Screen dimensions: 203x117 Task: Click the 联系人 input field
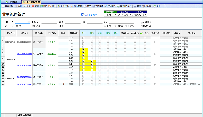tap(49, 22)
